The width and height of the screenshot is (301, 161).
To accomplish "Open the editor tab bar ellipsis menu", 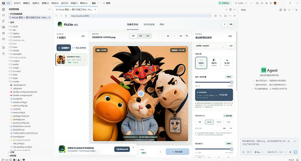I will 235,10.
